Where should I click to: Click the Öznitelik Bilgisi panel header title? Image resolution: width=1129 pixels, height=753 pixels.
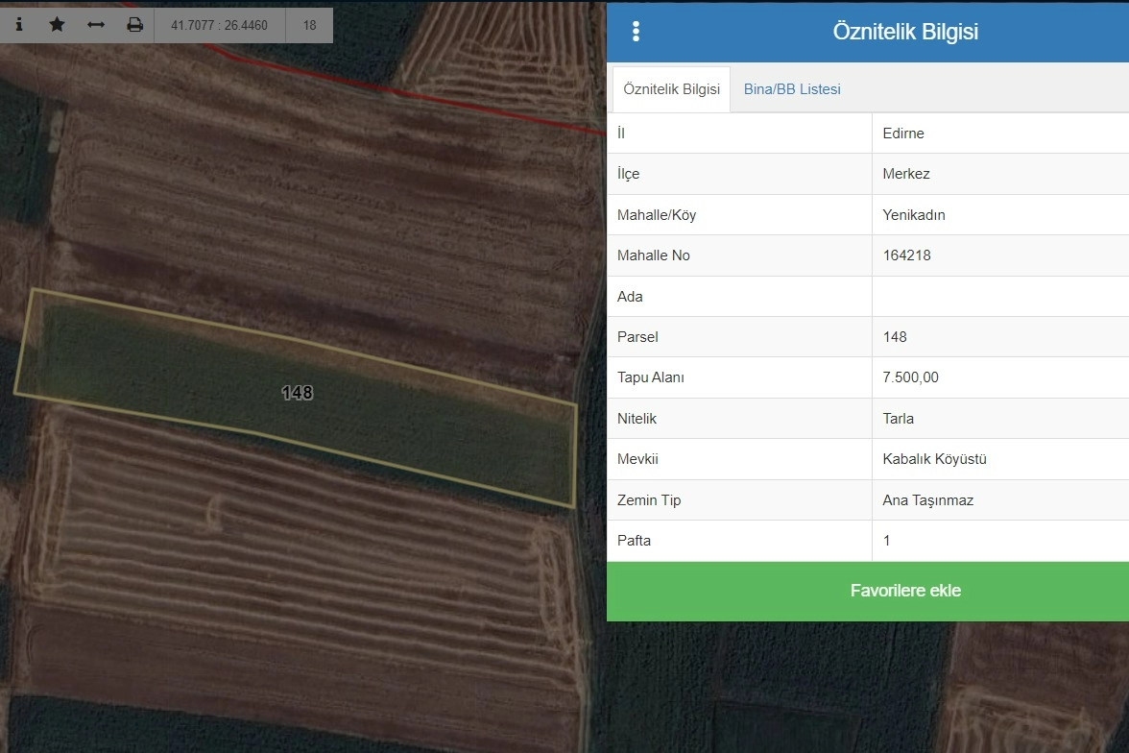point(904,32)
